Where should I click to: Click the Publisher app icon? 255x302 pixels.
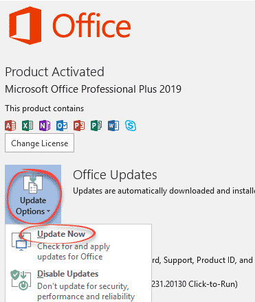(96, 126)
